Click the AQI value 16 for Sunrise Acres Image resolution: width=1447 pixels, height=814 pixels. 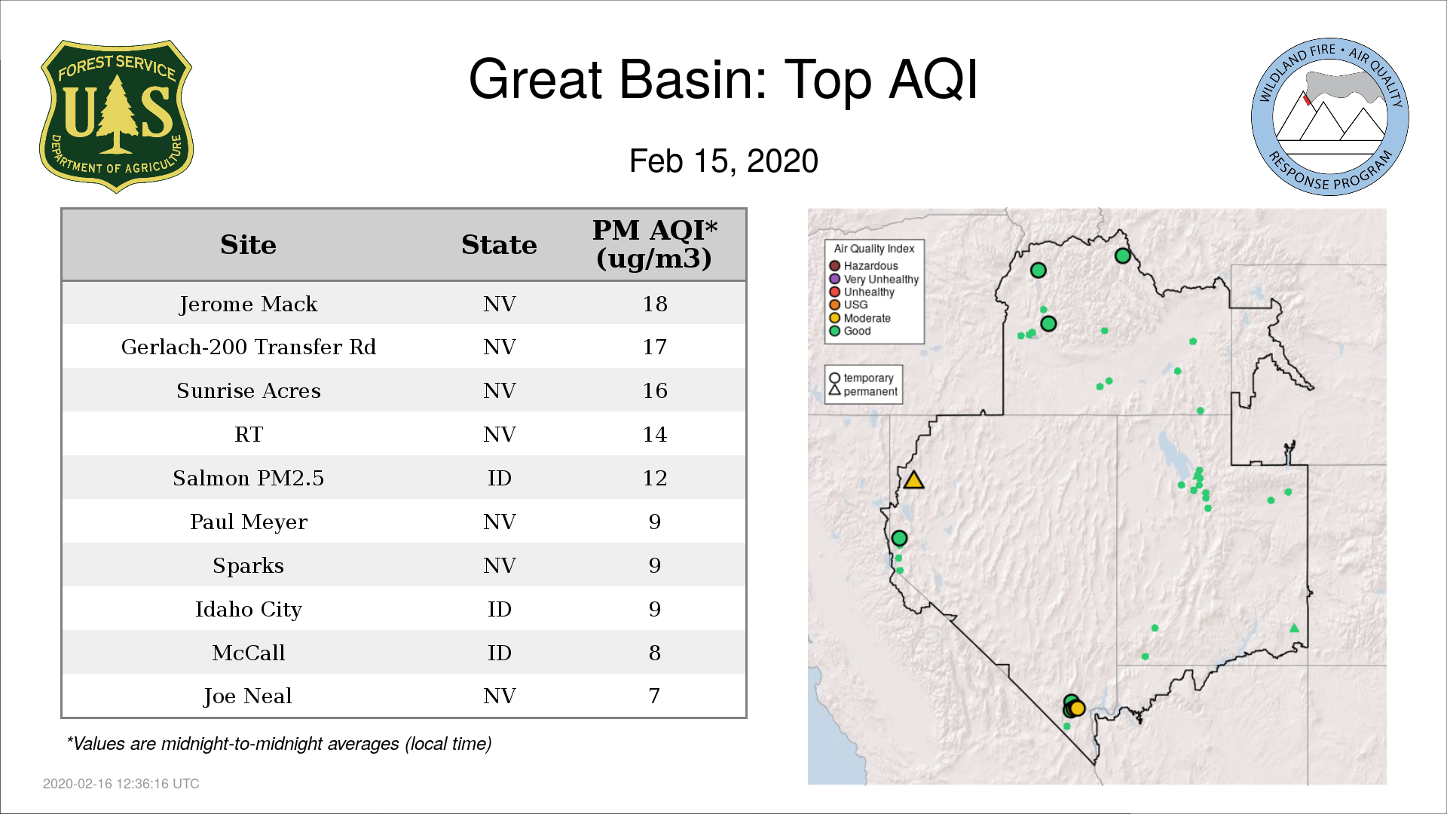tap(654, 390)
